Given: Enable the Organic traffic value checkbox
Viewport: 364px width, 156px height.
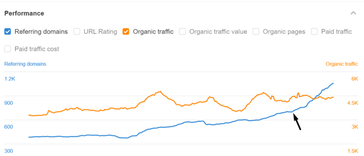Looking at the screenshot, I should pos(183,32).
